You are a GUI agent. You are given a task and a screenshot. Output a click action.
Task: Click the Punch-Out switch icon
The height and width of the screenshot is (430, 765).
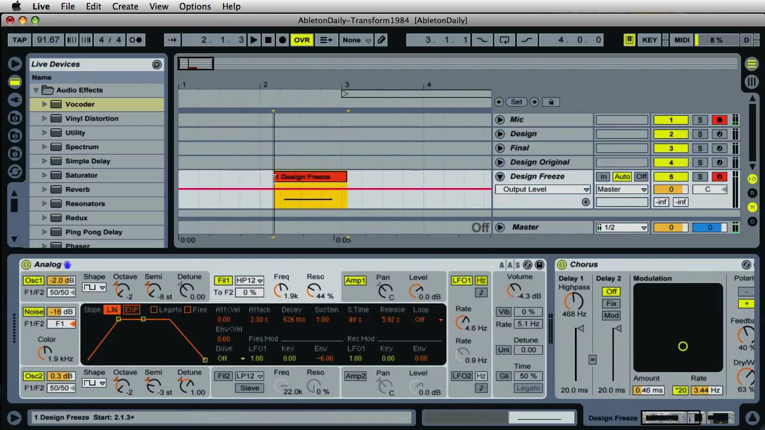(x=527, y=40)
